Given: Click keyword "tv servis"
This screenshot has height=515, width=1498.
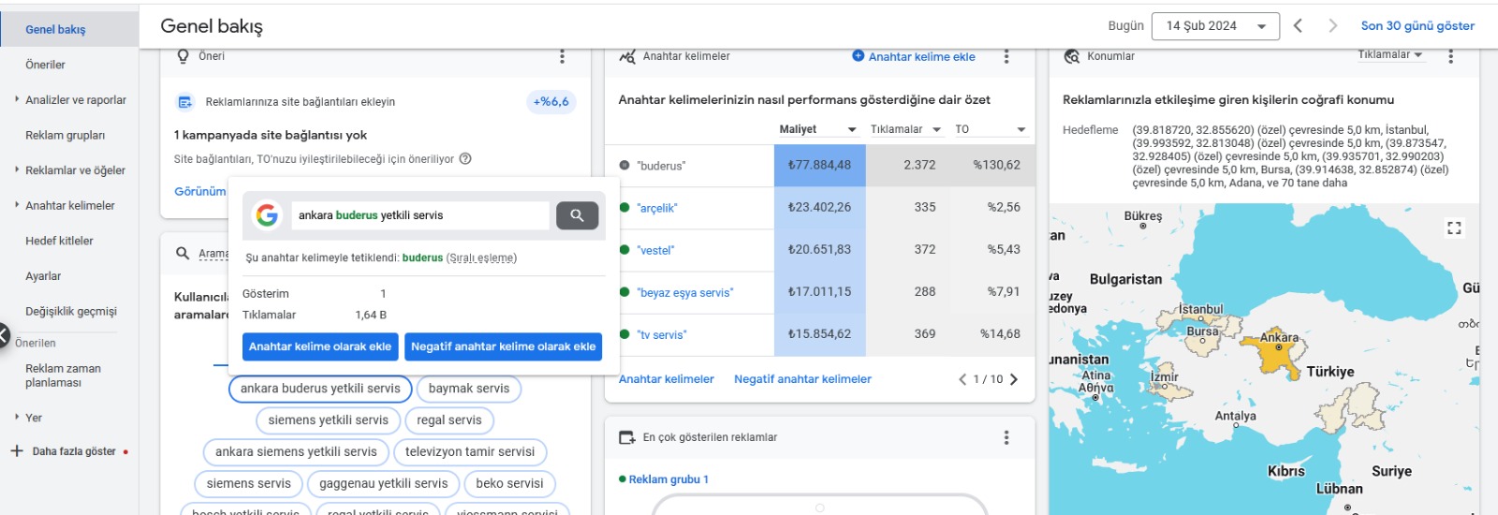Looking at the screenshot, I should 662,335.
